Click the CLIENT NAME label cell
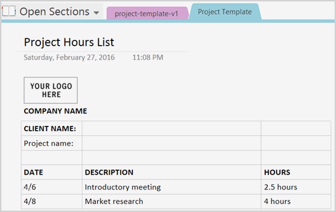Viewport: 336px width, 212px height. click(x=51, y=129)
